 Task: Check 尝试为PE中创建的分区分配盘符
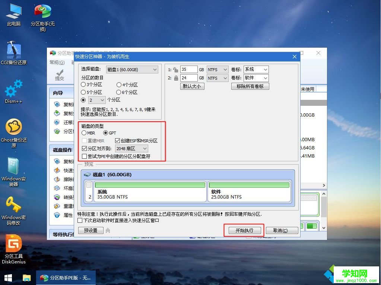pos(85,156)
